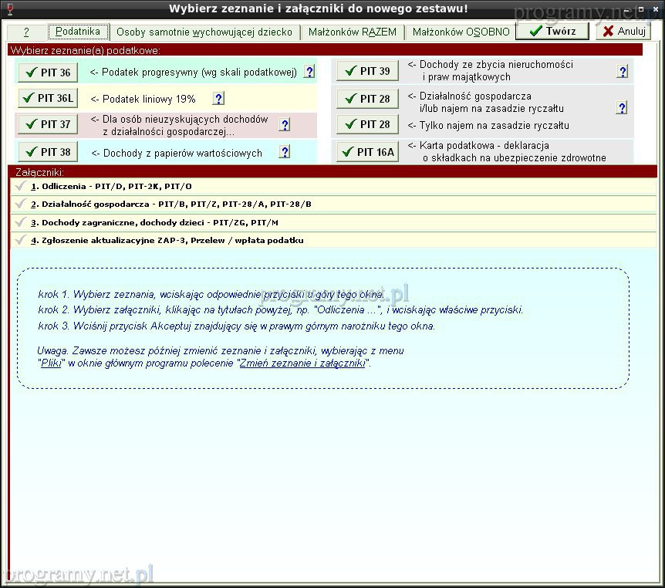Open help for PIT 36 progressive tax
Viewport: 665px width, 588px height.
tap(309, 73)
